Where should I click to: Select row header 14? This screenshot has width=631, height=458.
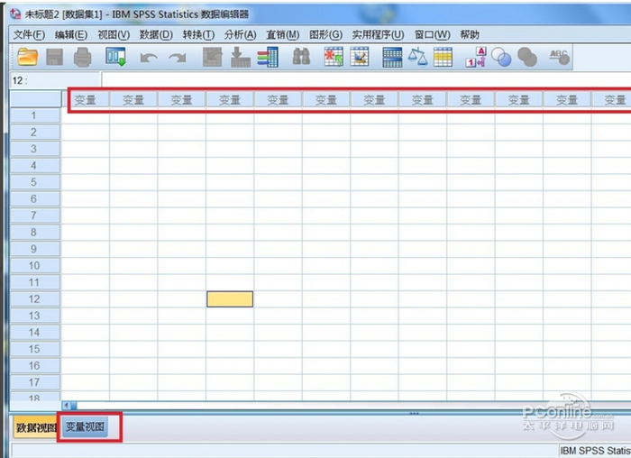pos(35,333)
